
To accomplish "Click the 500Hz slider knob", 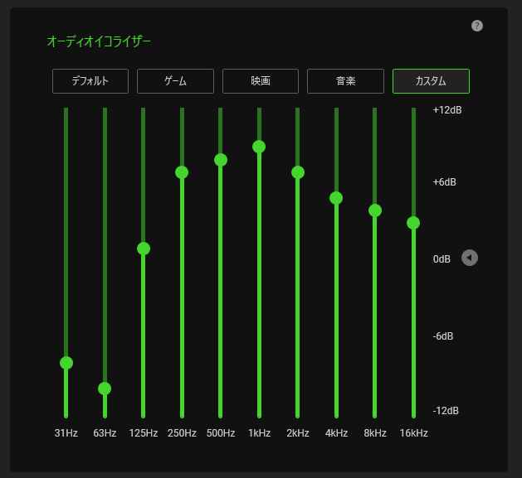I will [x=221, y=160].
